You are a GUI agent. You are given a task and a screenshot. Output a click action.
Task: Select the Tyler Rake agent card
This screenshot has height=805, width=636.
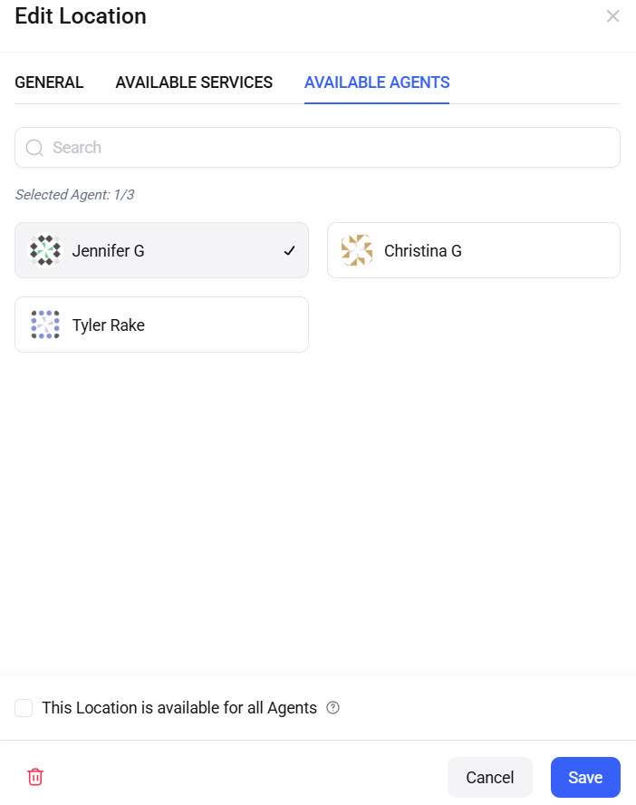tap(161, 325)
